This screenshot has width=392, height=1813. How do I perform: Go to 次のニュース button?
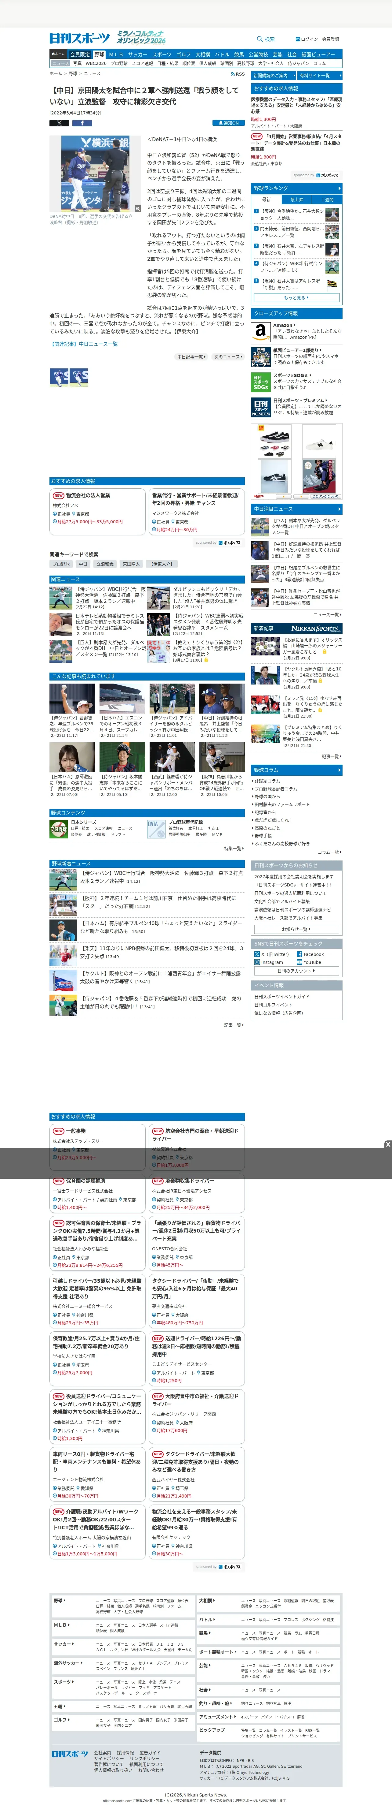pyautogui.click(x=228, y=357)
